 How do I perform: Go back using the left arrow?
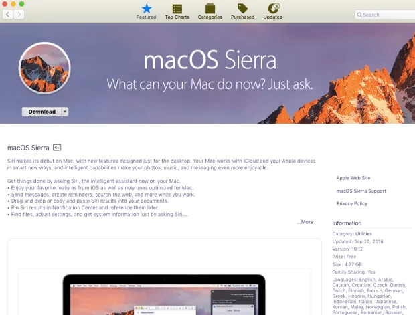pos(8,15)
